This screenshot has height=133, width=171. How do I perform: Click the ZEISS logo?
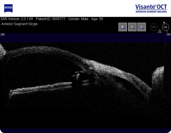[x=8, y=8]
